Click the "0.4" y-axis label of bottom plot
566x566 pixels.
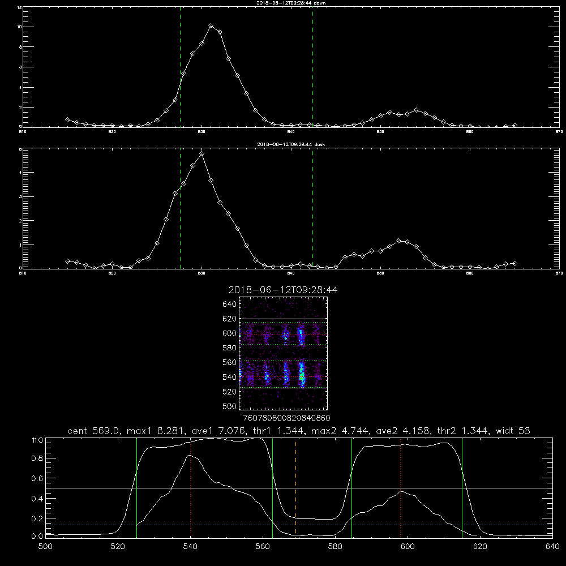click(37, 499)
